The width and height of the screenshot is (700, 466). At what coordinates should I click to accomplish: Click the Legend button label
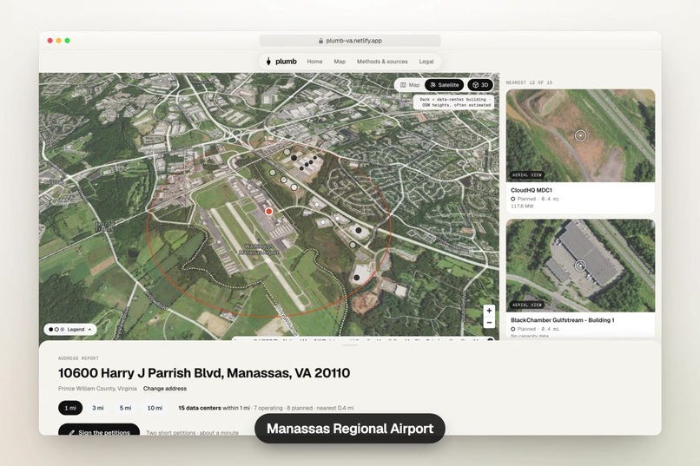[76, 330]
